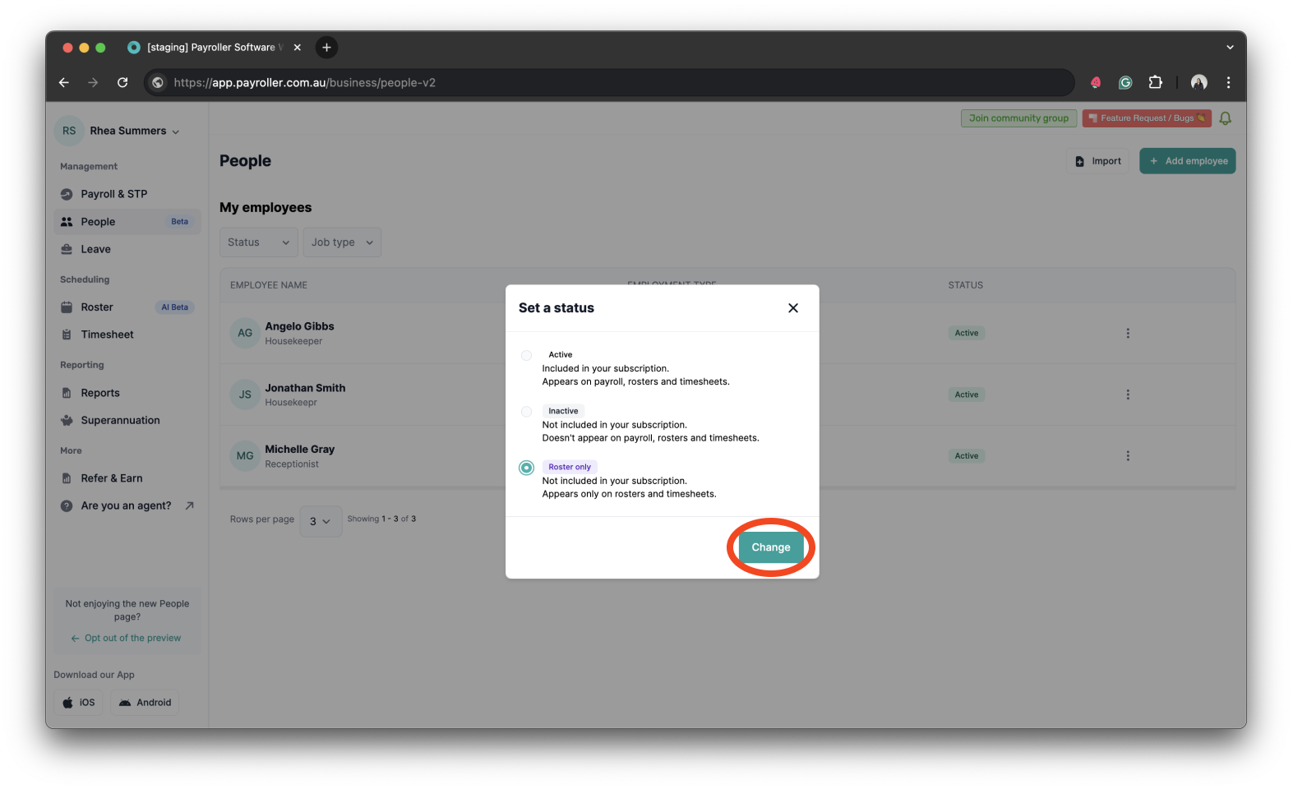Expand the Status filter dropdown

pyautogui.click(x=258, y=242)
